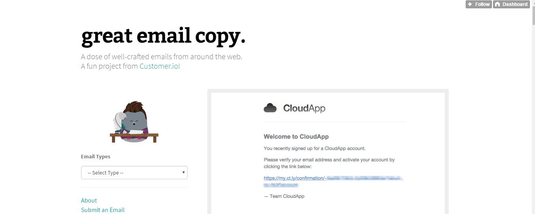
Task: Click the scrollbar up arrow at the top
Action: [532, 2]
